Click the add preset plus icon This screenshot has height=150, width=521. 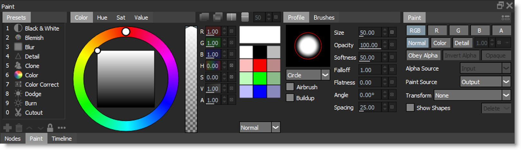tap(7, 128)
